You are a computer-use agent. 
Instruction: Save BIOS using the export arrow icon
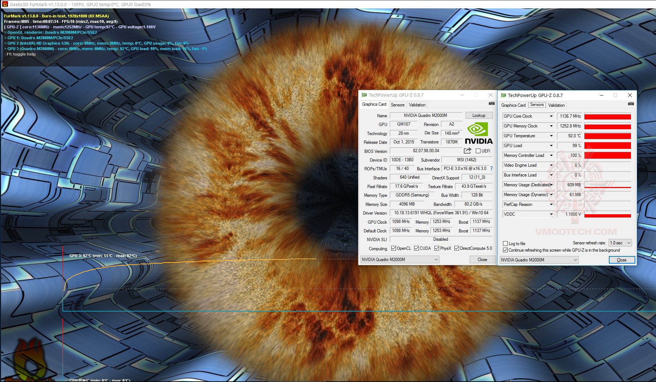click(467, 151)
